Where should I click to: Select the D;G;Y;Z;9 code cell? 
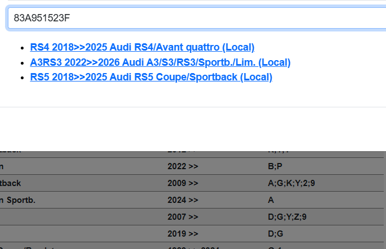287,216
